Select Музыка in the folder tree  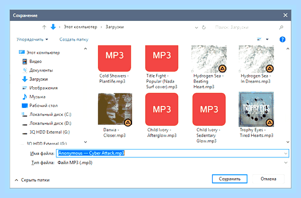point(37,97)
